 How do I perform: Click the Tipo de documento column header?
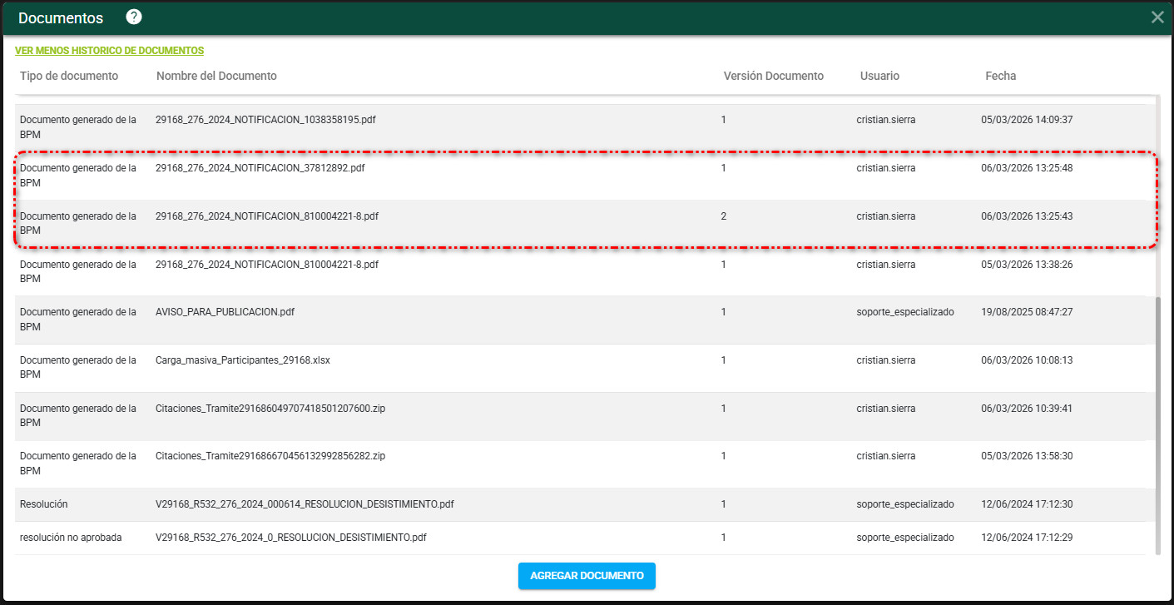[x=69, y=76]
